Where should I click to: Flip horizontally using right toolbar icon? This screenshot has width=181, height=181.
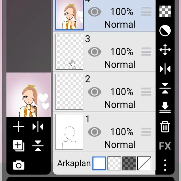[165, 69]
